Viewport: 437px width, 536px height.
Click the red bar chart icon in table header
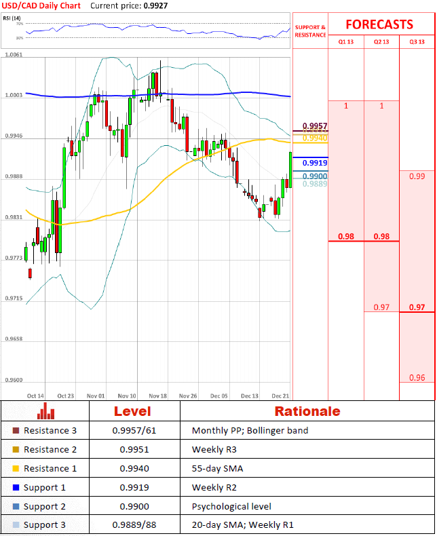[45, 411]
